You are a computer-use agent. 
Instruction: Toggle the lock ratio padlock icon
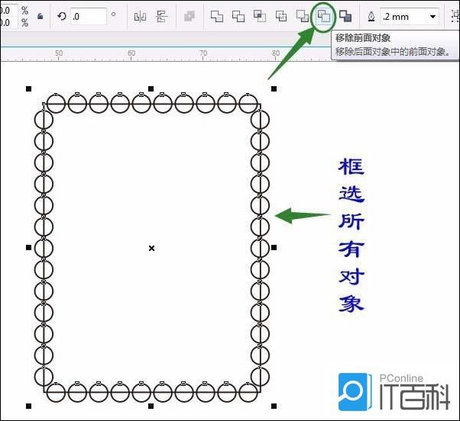pyautogui.click(x=40, y=16)
